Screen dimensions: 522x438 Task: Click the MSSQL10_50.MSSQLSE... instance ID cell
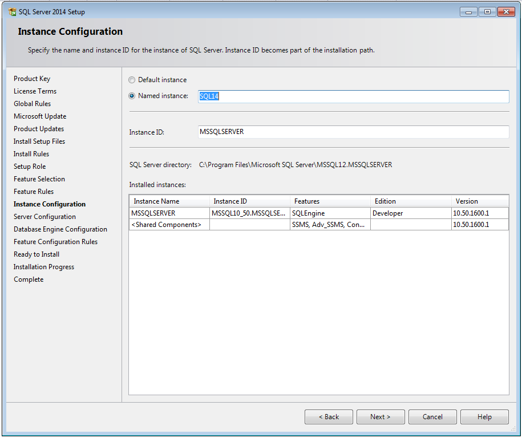(250, 213)
